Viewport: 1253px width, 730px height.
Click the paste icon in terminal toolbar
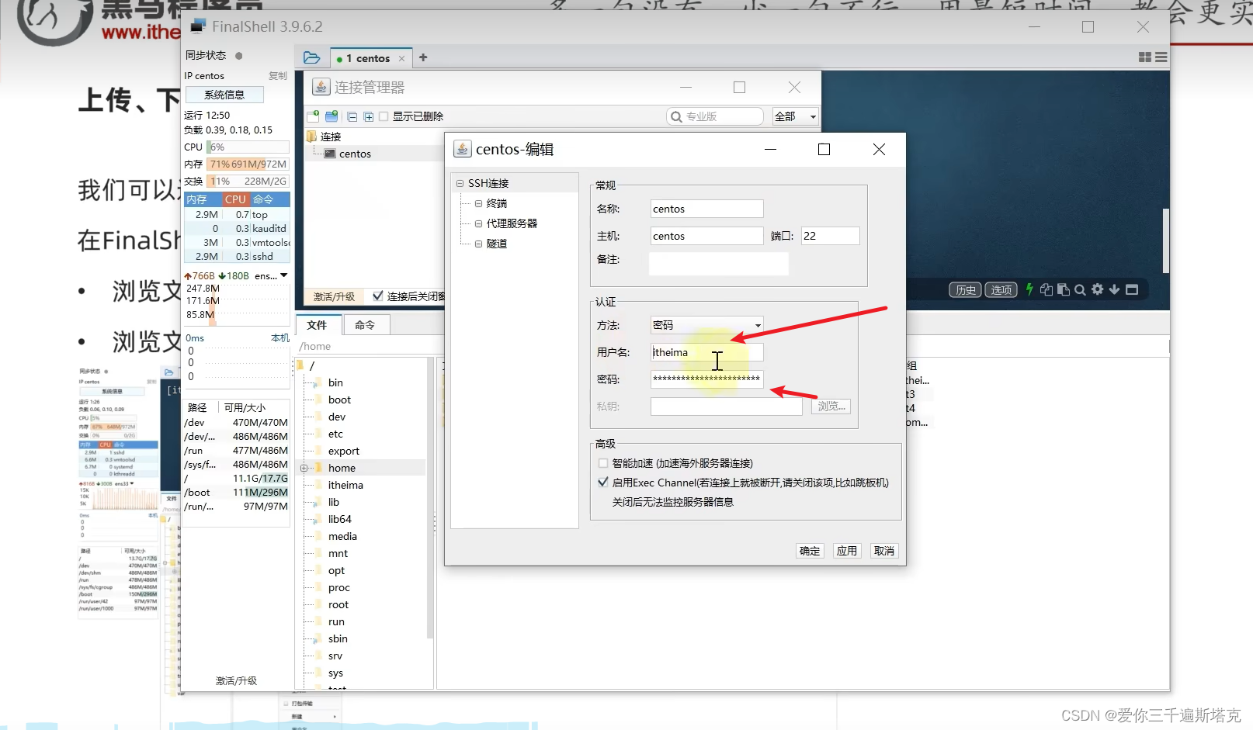[x=1063, y=289]
